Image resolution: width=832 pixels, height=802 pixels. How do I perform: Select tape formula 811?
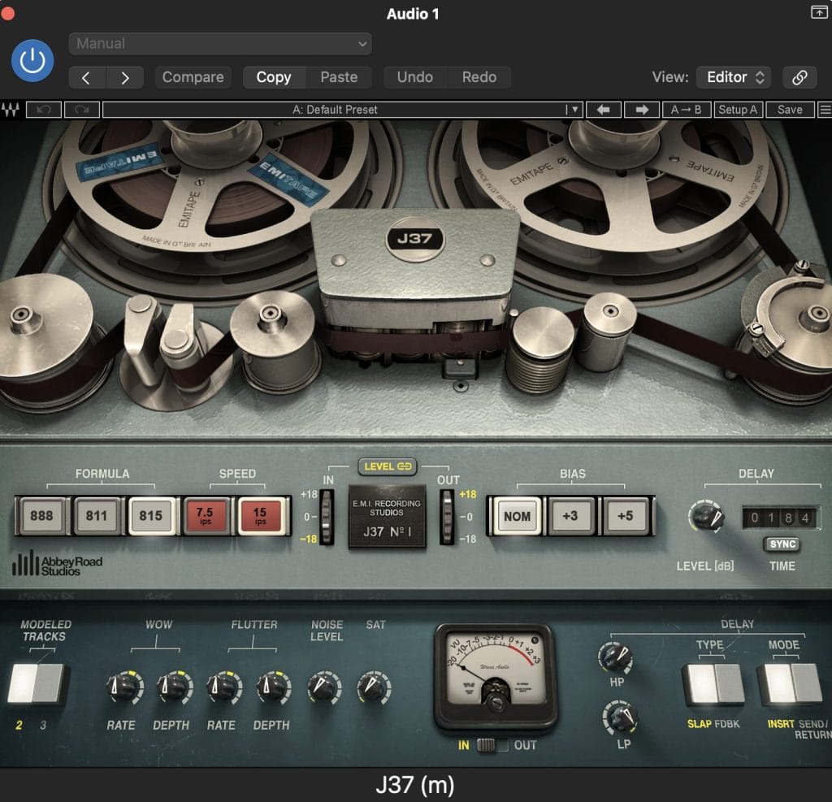pyautogui.click(x=97, y=516)
